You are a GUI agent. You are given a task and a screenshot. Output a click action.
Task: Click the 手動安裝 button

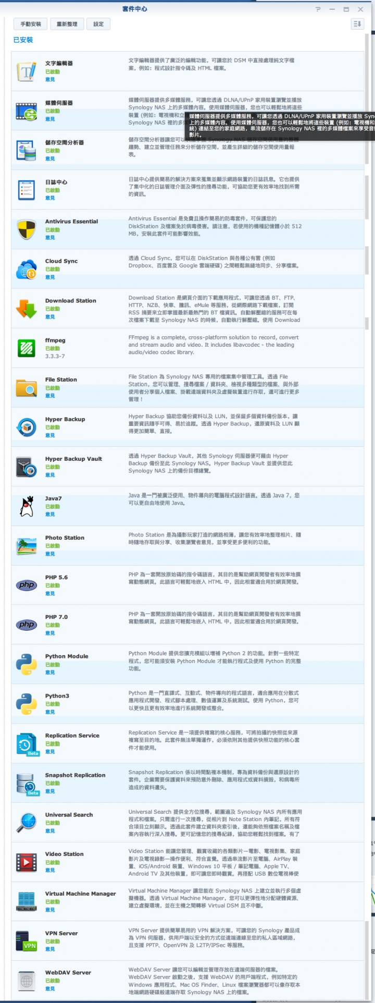pos(31,24)
